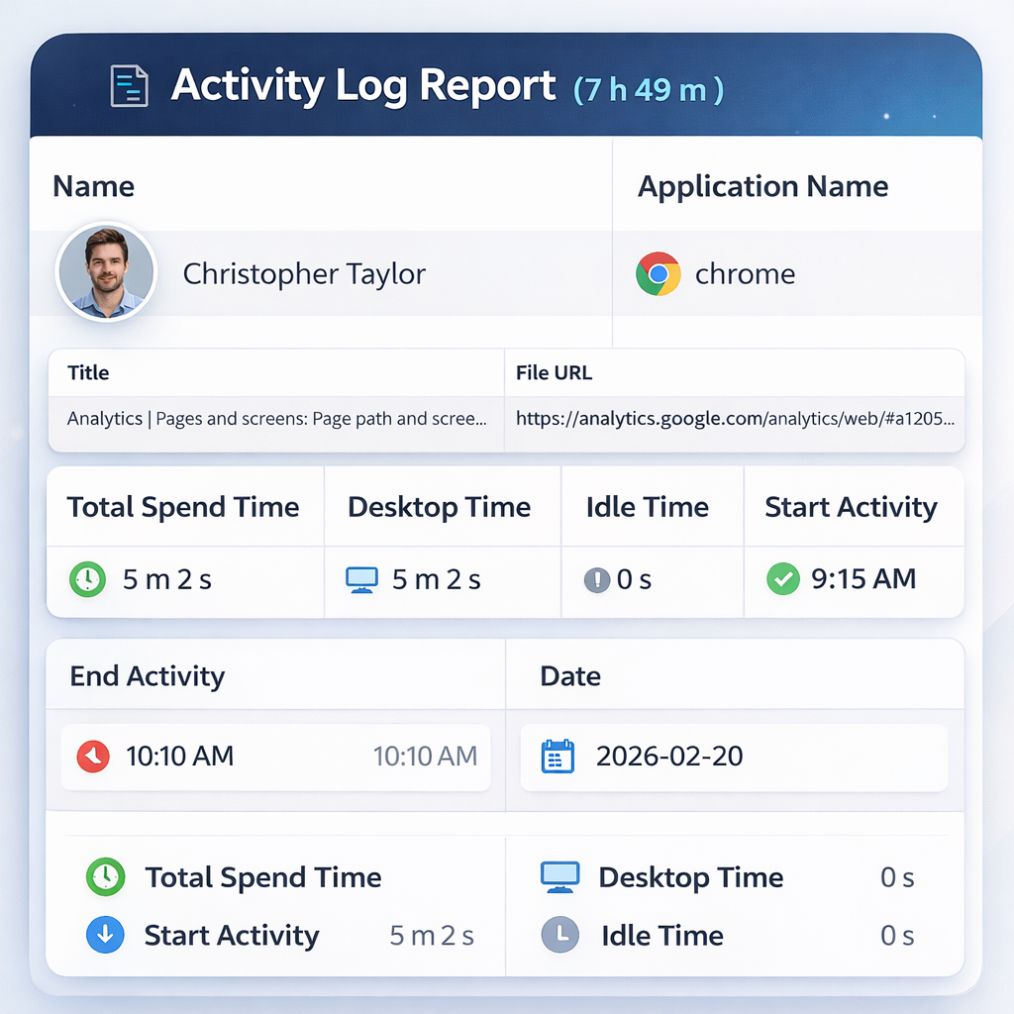This screenshot has height=1014, width=1014.
Task: Expand the truncated analytics.google.com File URL
Action: [x=737, y=418]
